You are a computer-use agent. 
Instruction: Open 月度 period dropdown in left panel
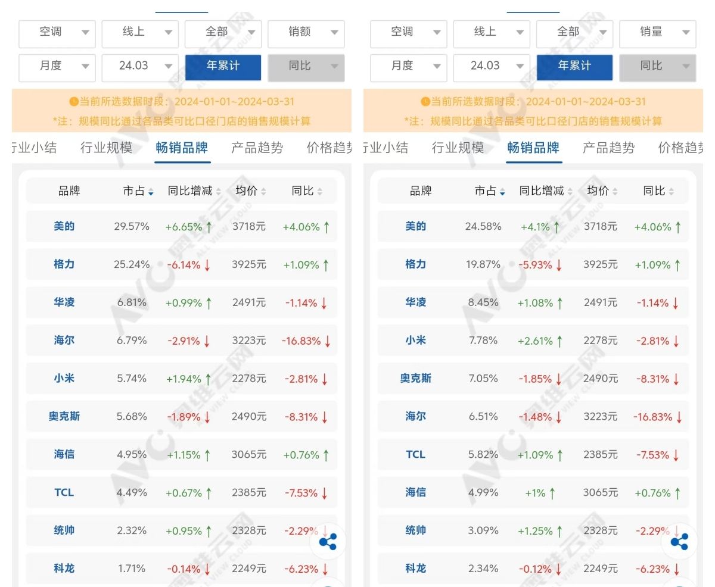pos(57,67)
